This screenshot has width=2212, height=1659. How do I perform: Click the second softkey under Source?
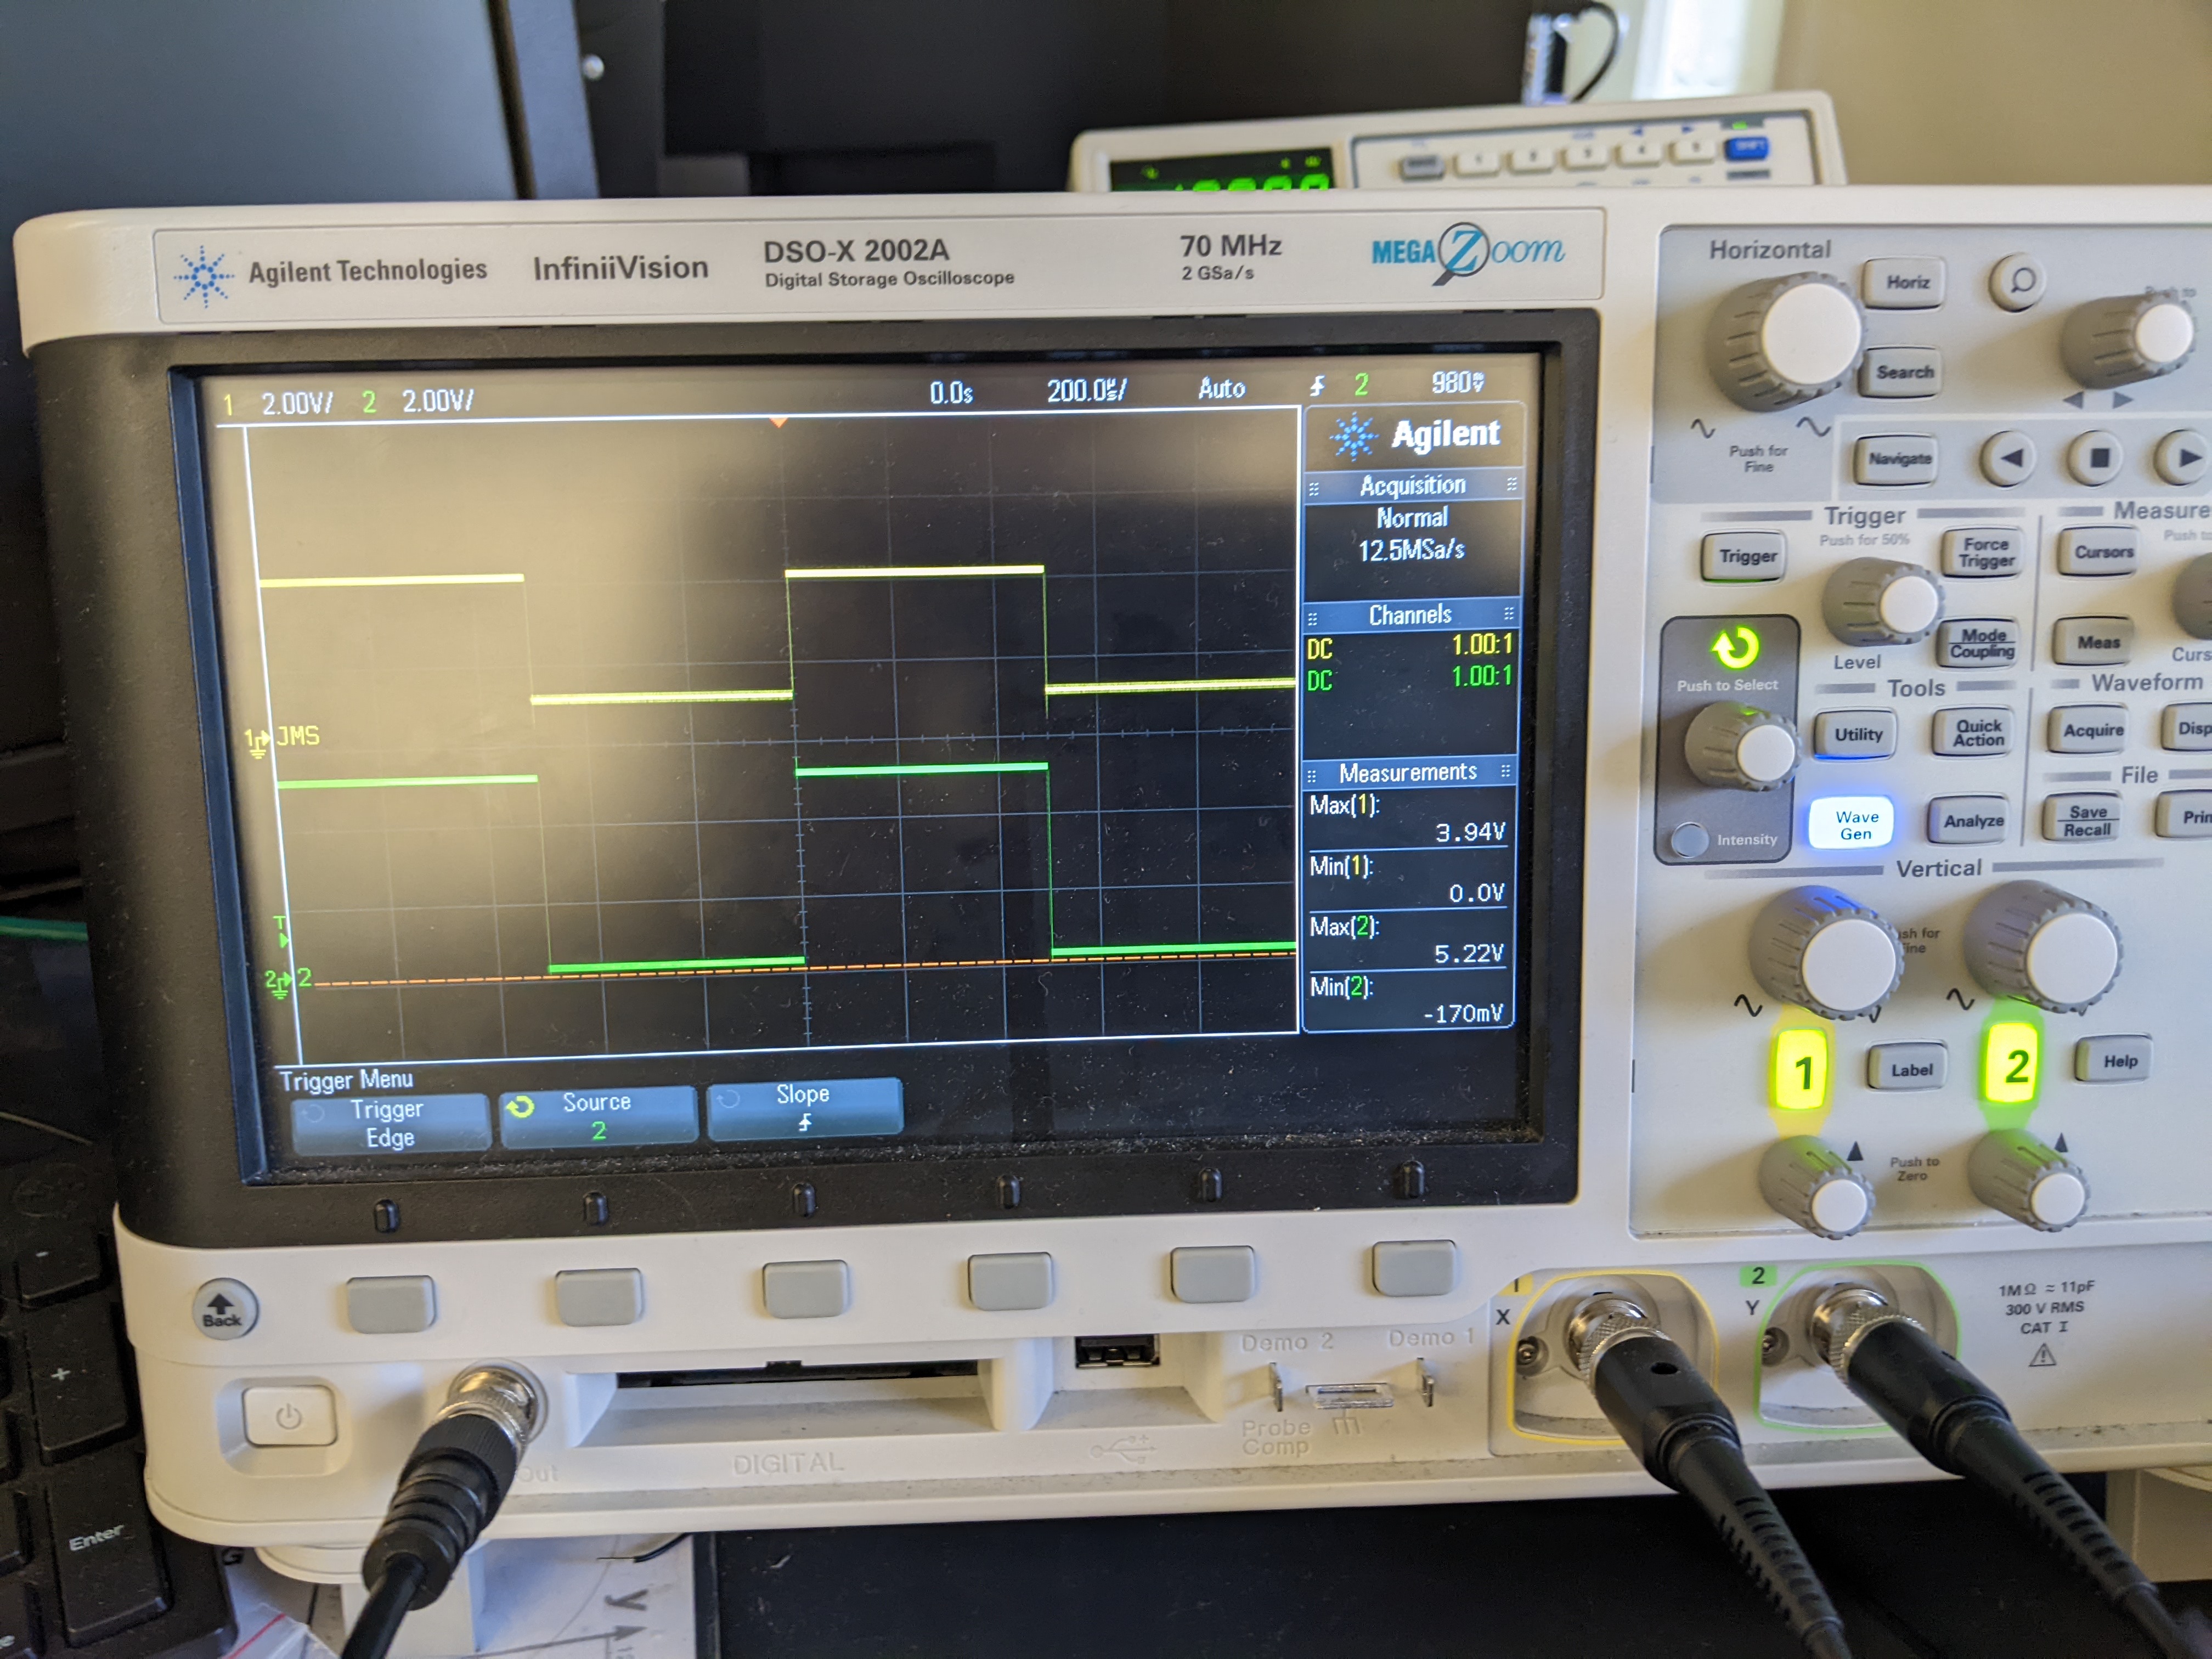tap(598, 1296)
